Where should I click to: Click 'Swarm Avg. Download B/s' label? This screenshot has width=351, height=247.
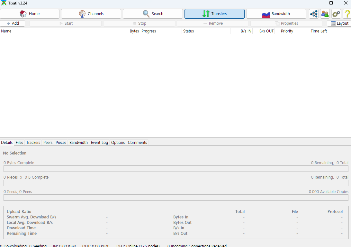point(32,217)
